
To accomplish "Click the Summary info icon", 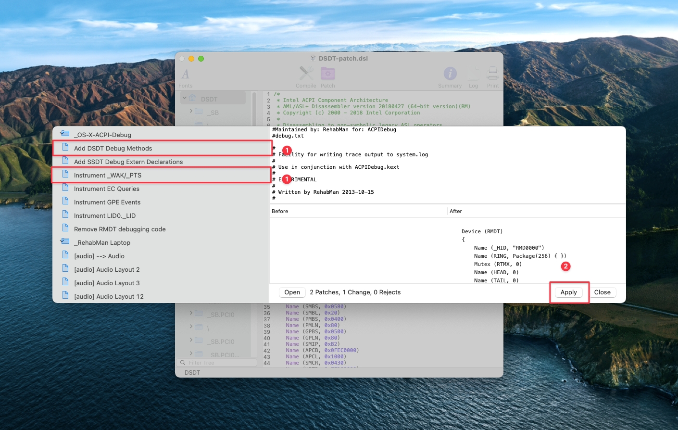I will coord(450,74).
